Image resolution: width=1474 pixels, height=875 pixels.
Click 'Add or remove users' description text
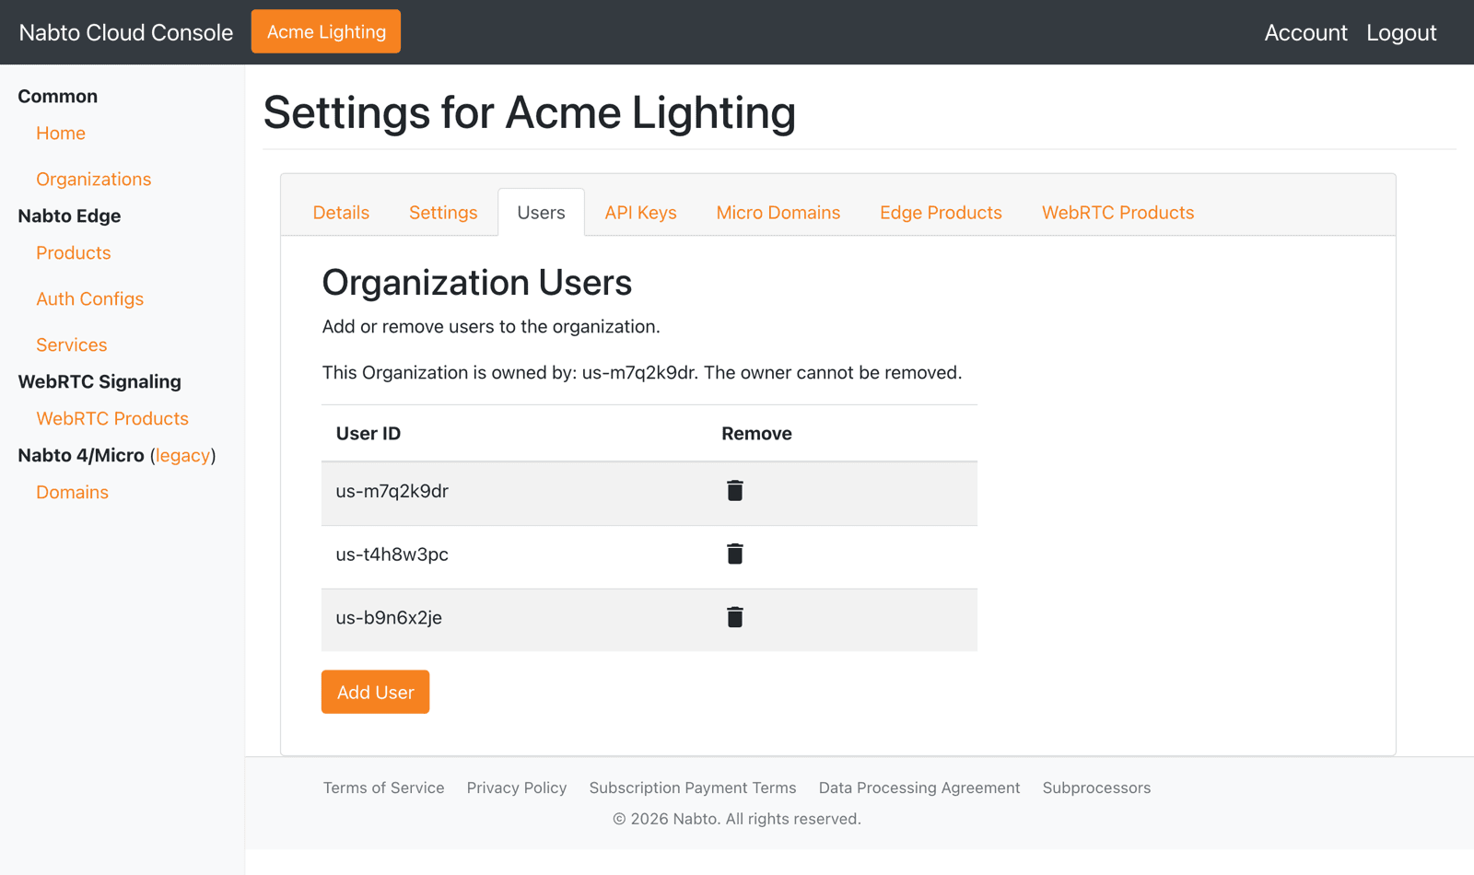[x=491, y=327]
